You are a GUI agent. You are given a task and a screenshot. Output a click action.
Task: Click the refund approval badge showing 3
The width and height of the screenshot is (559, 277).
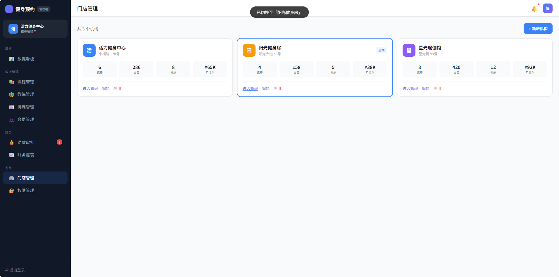pos(59,142)
